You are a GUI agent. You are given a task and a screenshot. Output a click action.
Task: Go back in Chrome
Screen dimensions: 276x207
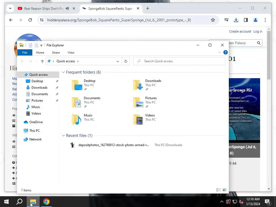11,20
